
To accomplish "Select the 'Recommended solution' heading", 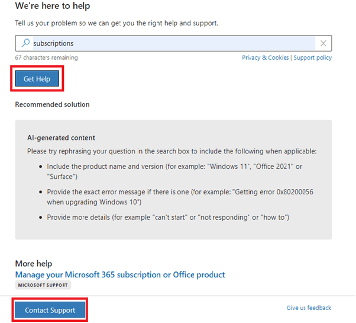I will 52,104.
